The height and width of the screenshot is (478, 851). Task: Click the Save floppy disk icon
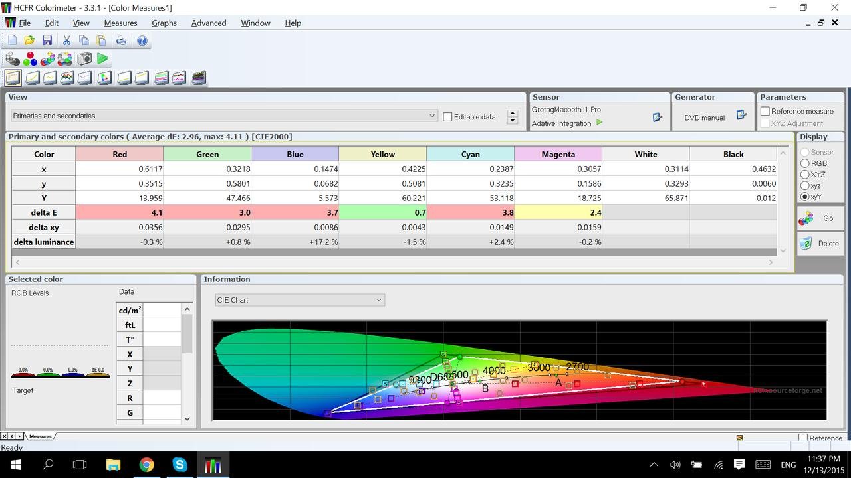[x=47, y=40]
